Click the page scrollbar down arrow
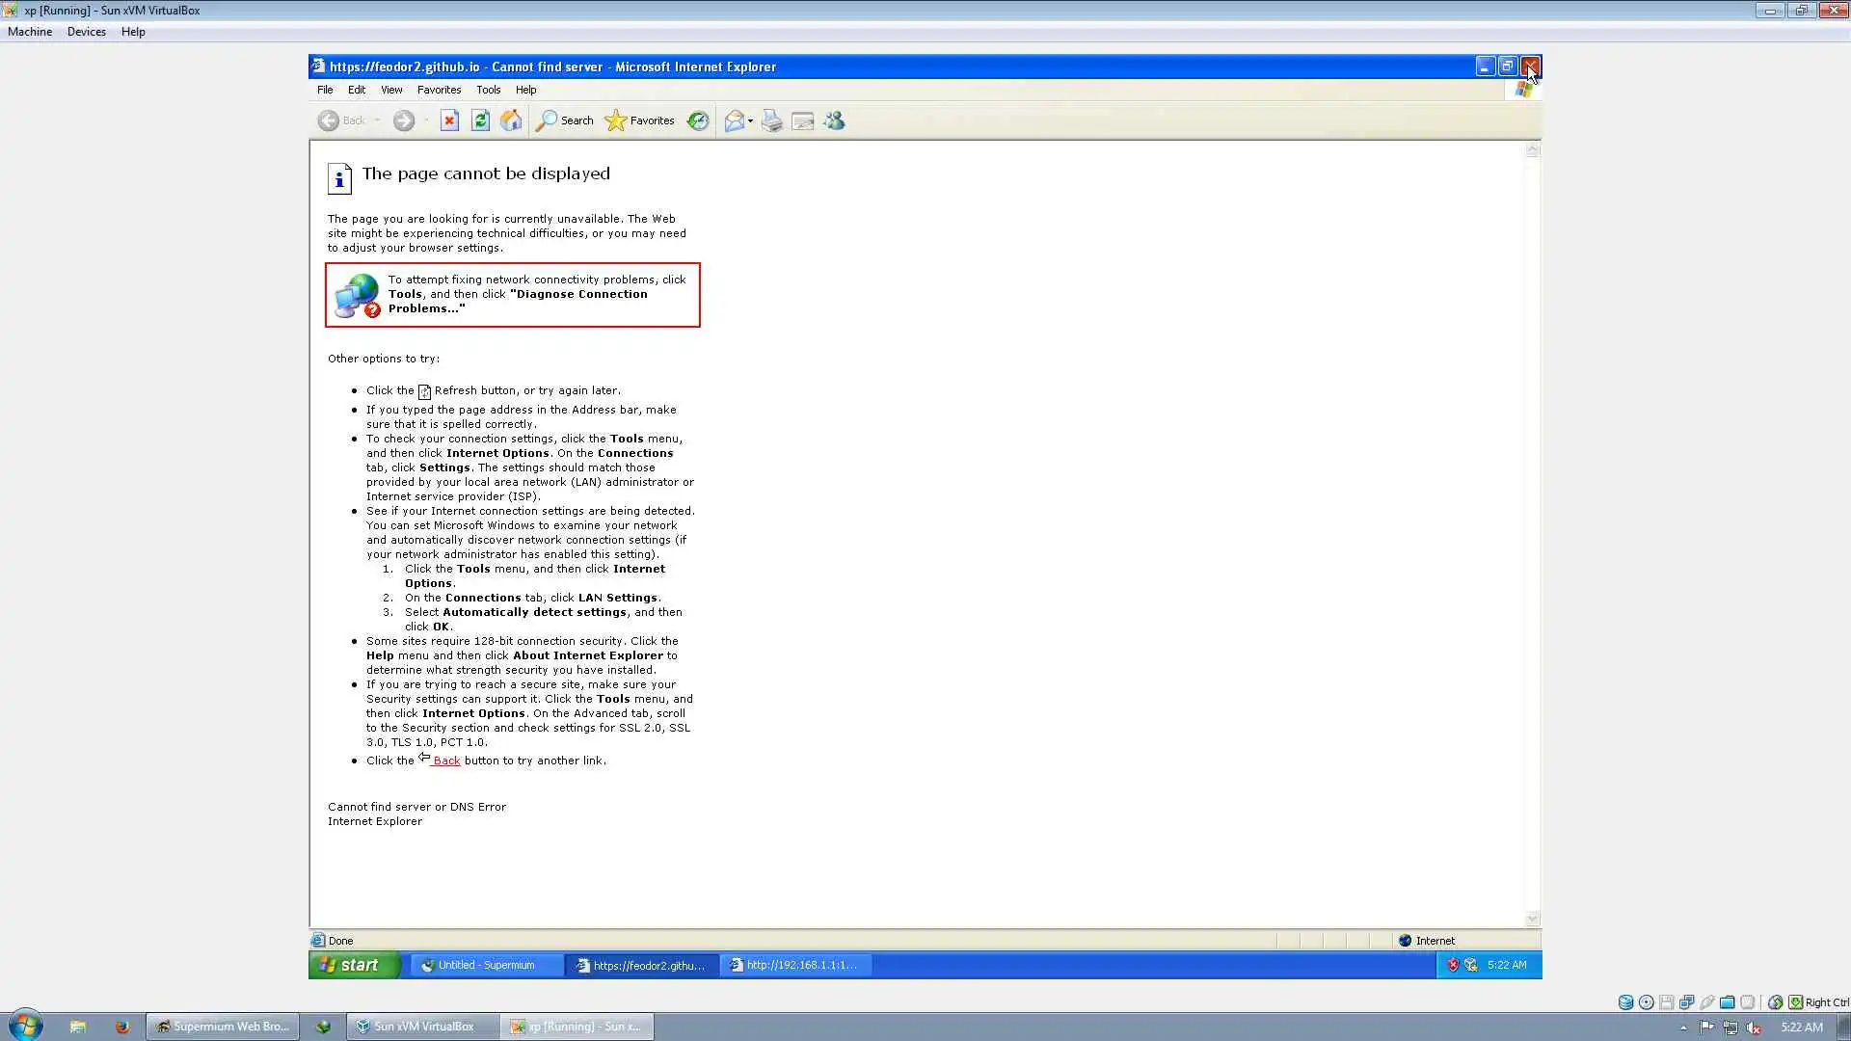Viewport: 1851px width, 1041px height. point(1533,919)
